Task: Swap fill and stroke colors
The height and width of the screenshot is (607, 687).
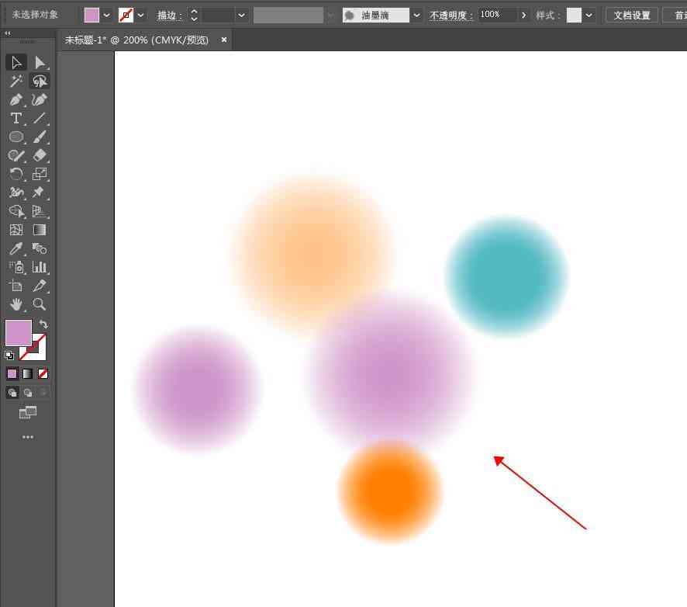Action: [x=43, y=324]
